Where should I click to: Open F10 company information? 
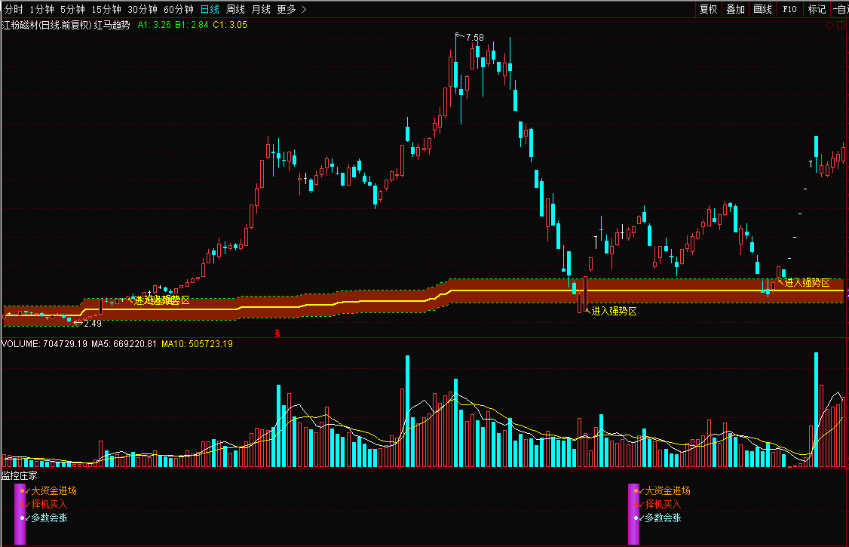click(789, 9)
